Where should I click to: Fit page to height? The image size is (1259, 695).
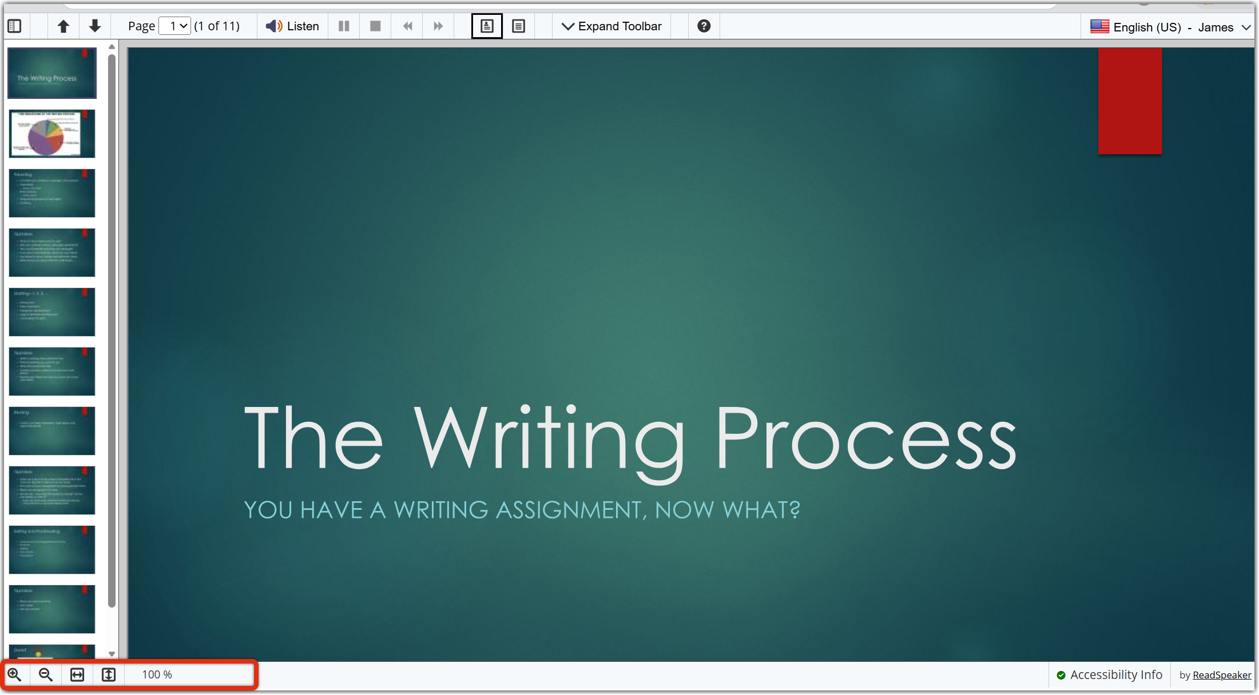click(109, 675)
